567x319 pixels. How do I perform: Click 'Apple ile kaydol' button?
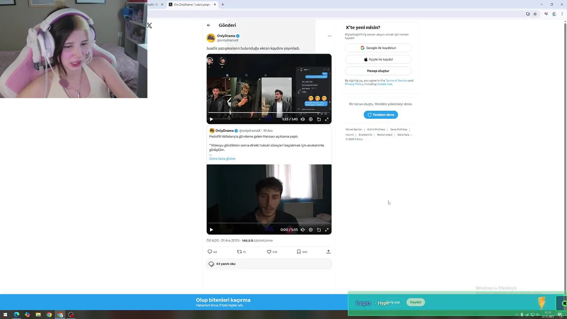coord(378,59)
